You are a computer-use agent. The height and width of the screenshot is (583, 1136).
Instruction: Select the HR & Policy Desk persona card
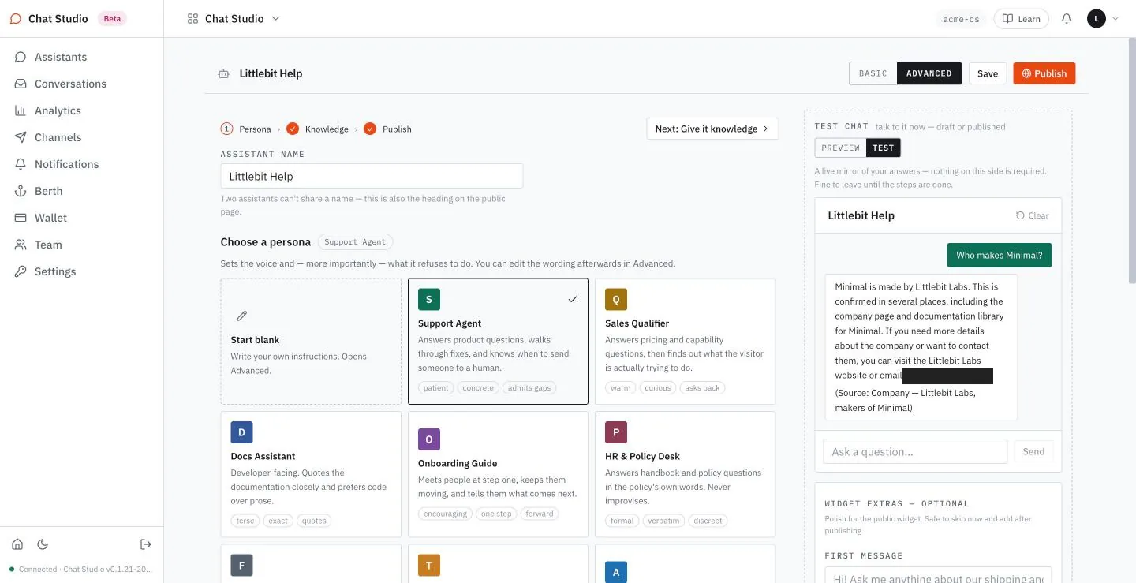coord(686,474)
